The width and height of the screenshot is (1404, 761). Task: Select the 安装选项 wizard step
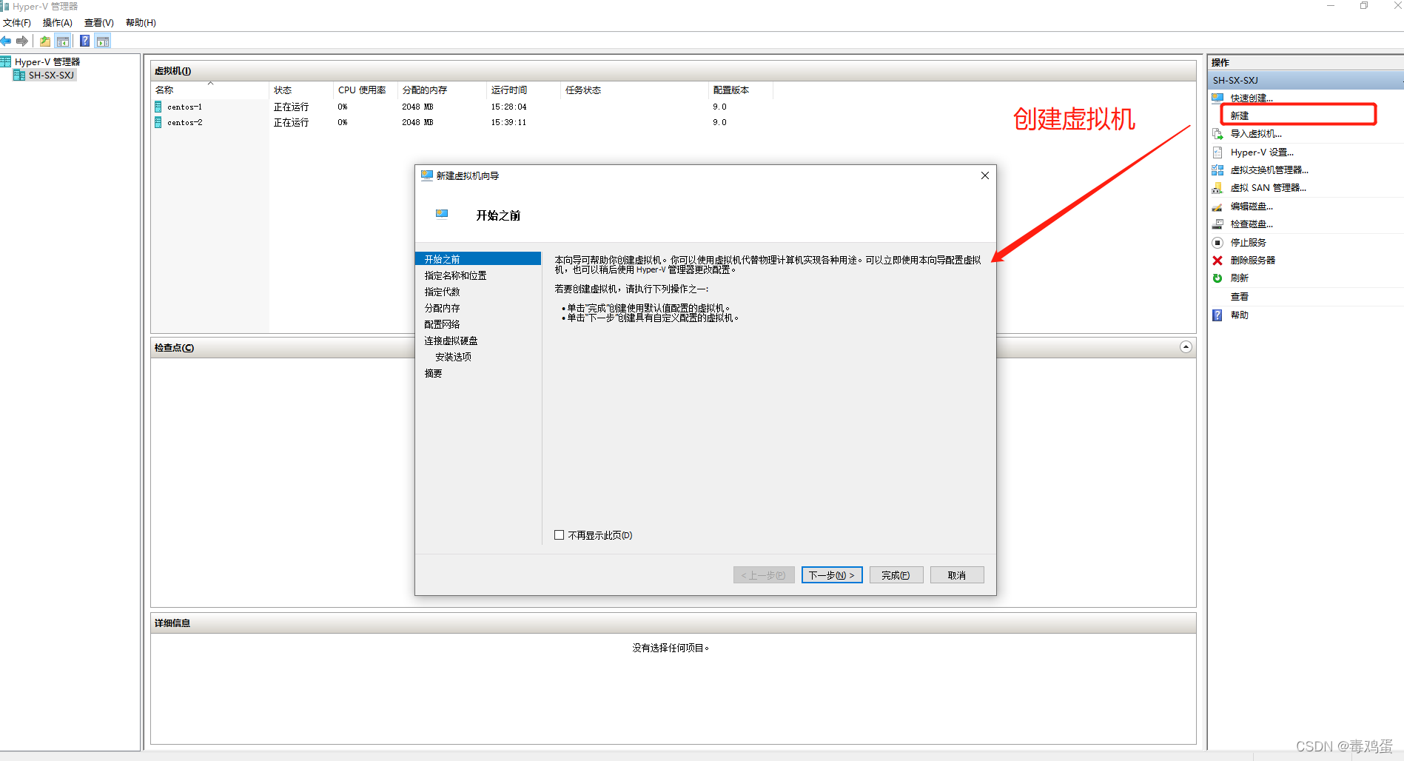pos(453,357)
